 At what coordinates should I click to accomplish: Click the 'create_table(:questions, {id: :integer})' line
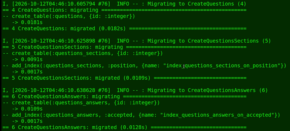69,16
